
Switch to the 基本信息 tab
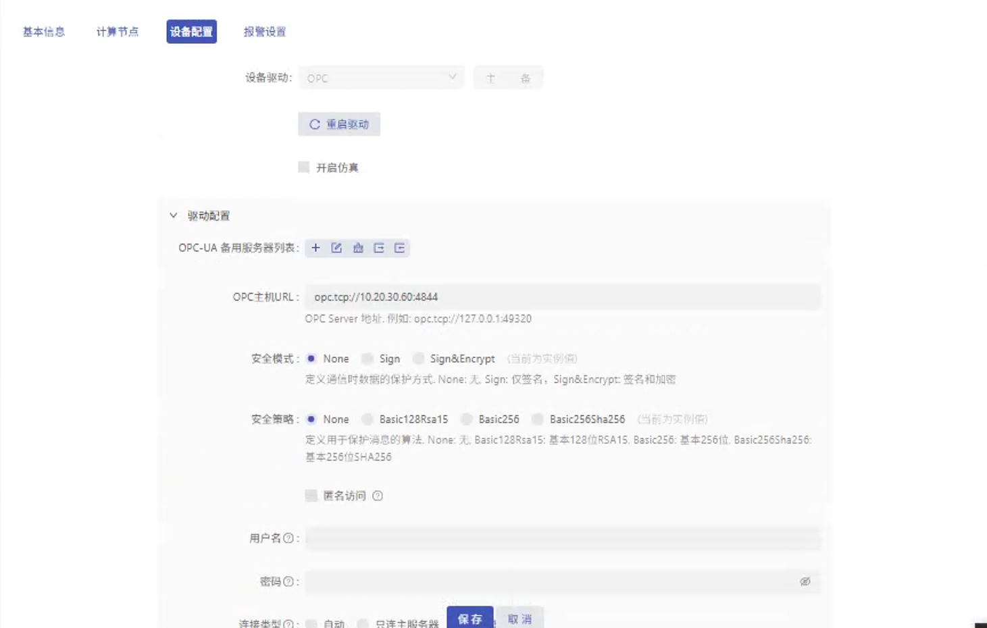pyautogui.click(x=44, y=32)
